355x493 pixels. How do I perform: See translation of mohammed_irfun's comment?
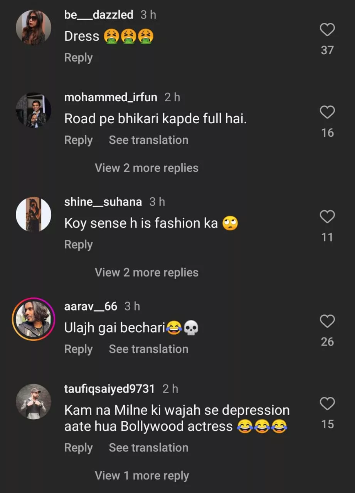148,140
